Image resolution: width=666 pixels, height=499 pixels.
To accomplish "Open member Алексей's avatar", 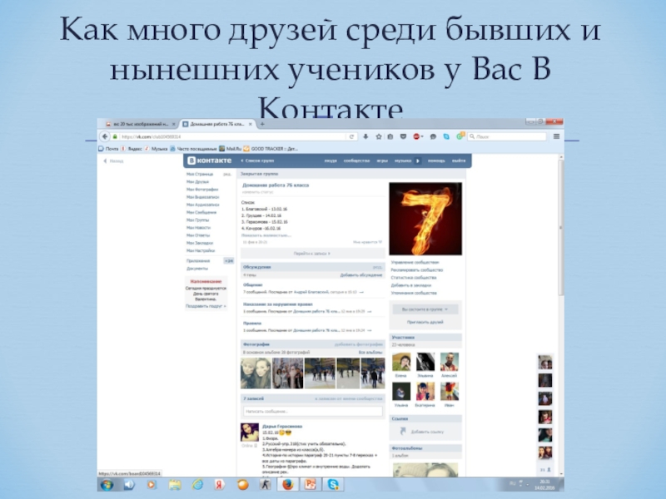I will [450, 362].
